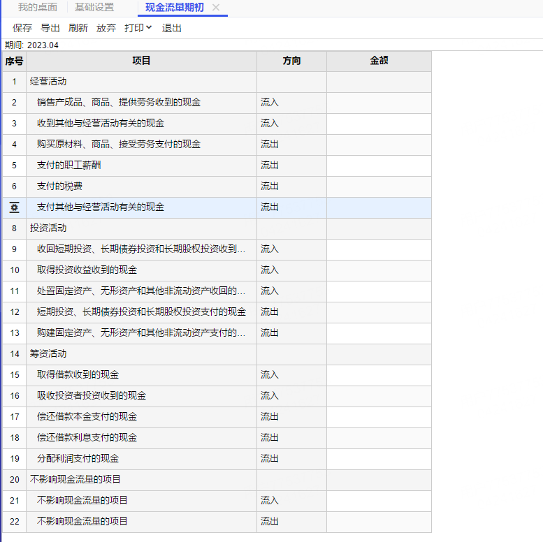Click amount cell for 取得投资收益收到的现金
543x542 pixels.
pyautogui.click(x=379, y=270)
